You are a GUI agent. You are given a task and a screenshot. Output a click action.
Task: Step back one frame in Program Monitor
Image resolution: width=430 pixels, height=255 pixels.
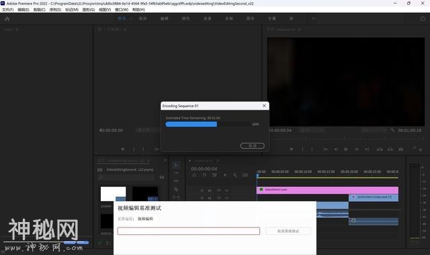point(336,149)
